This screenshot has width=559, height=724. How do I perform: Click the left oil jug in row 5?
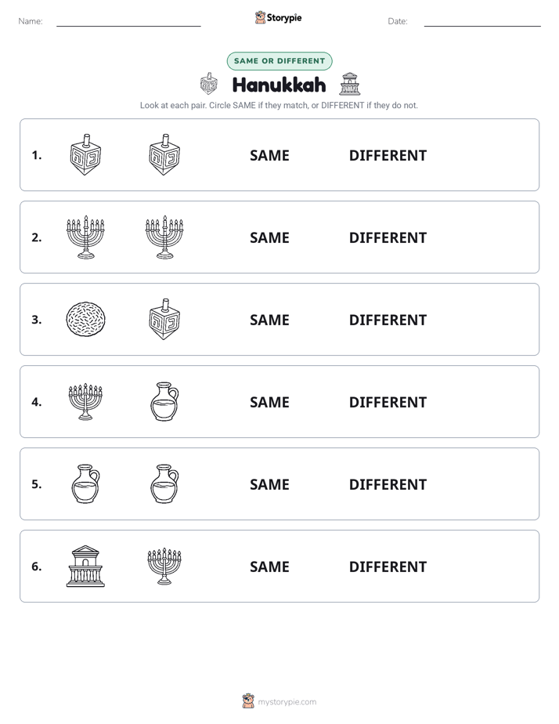click(85, 483)
